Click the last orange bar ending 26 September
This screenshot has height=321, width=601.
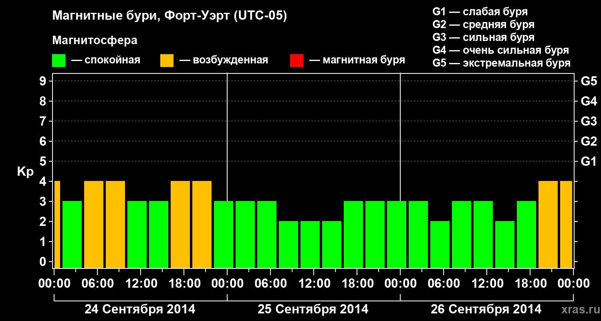(566, 224)
